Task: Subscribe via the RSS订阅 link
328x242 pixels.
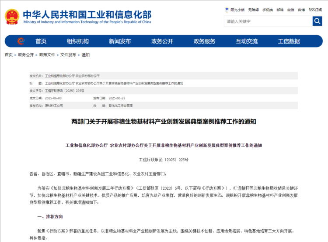Action: 315,10
